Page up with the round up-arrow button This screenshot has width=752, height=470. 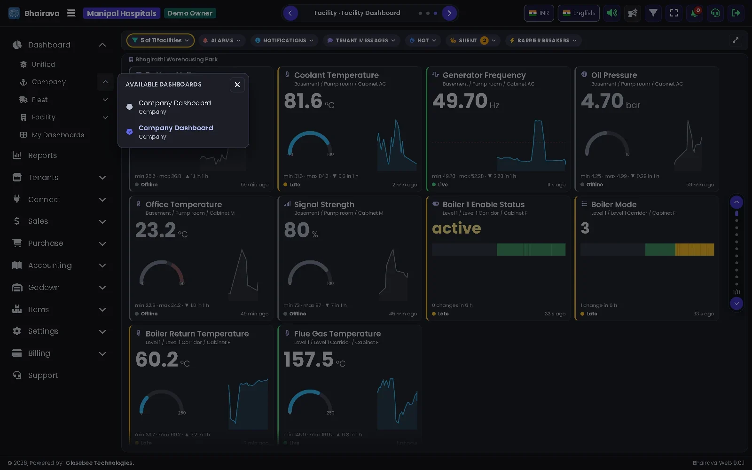pos(736,202)
